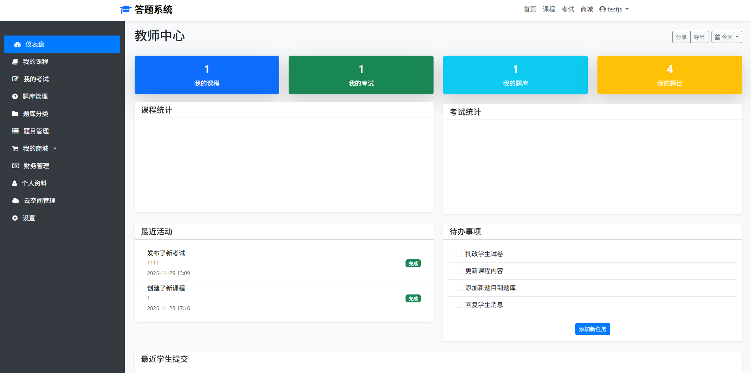Check the 批改学生试卷 todo checkbox
The height and width of the screenshot is (373, 751).
click(459, 254)
